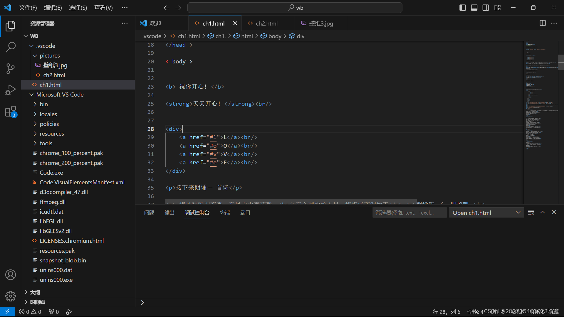Click the errors and warnings status indicator
This screenshot has width=564, height=317.
(x=30, y=312)
